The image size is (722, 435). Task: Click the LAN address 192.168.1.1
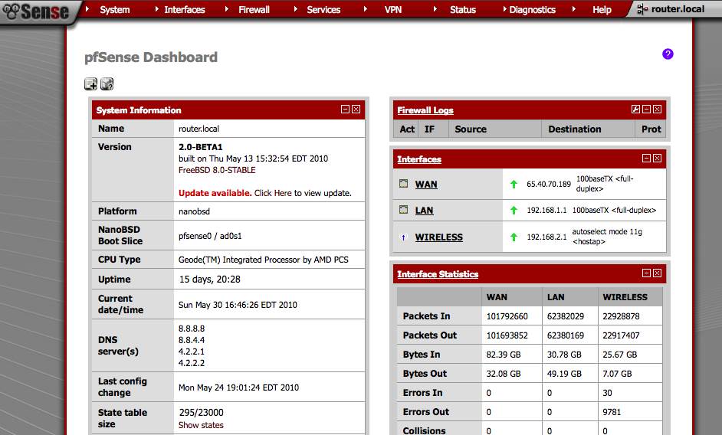tap(546, 211)
